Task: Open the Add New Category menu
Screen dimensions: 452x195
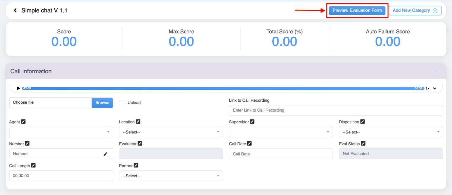Action: click(415, 10)
